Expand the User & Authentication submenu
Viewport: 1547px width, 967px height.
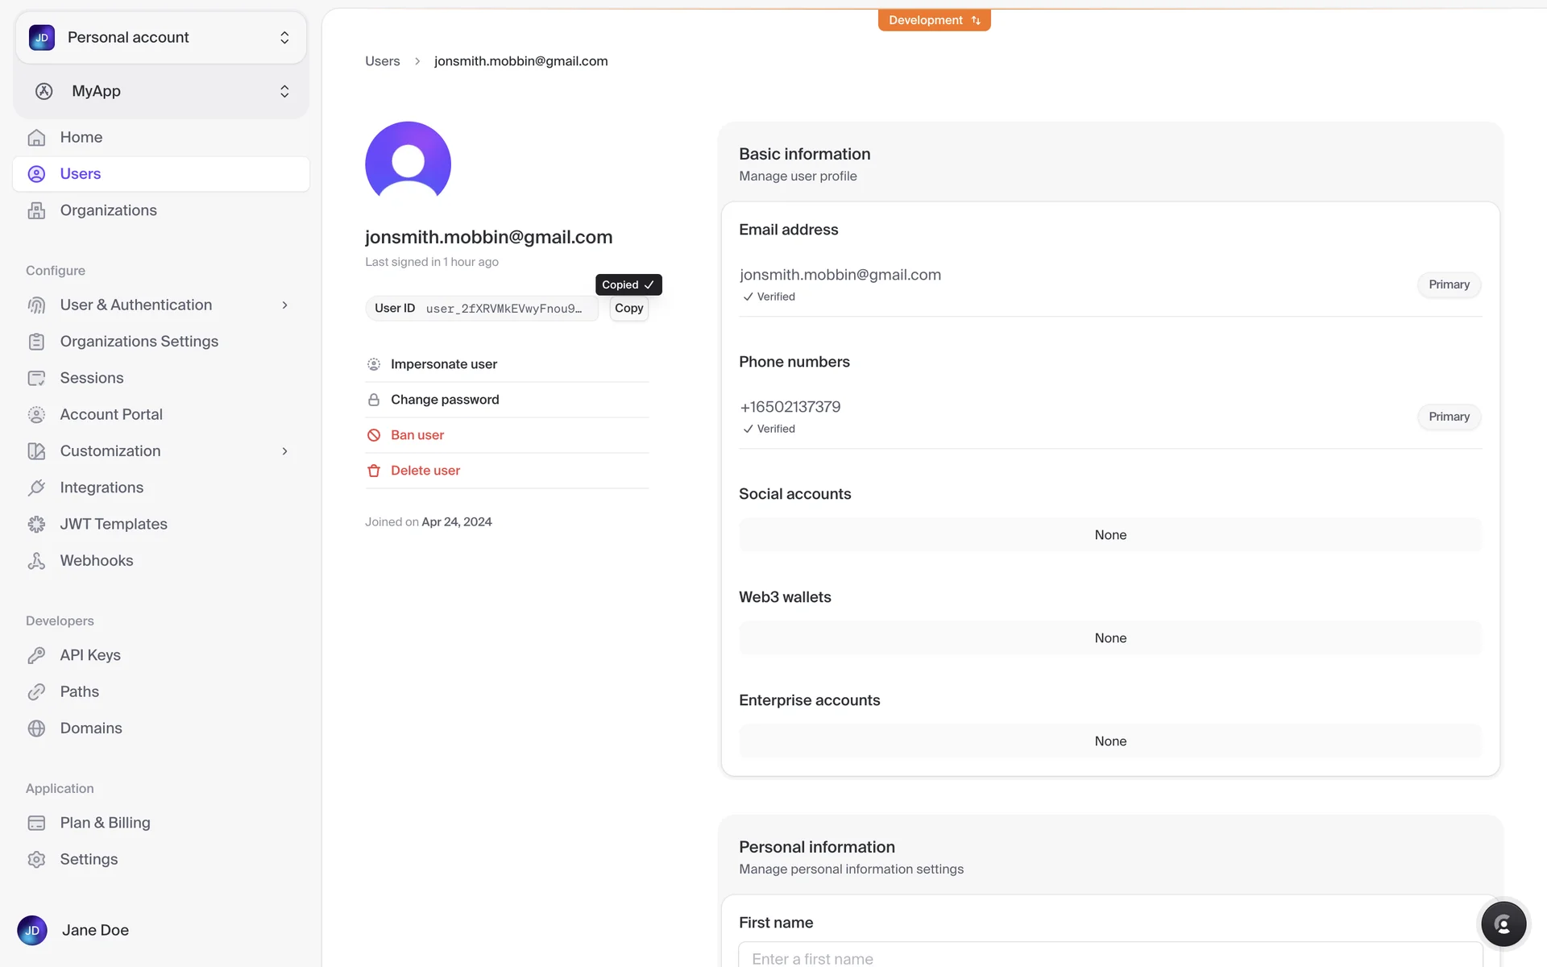point(284,305)
